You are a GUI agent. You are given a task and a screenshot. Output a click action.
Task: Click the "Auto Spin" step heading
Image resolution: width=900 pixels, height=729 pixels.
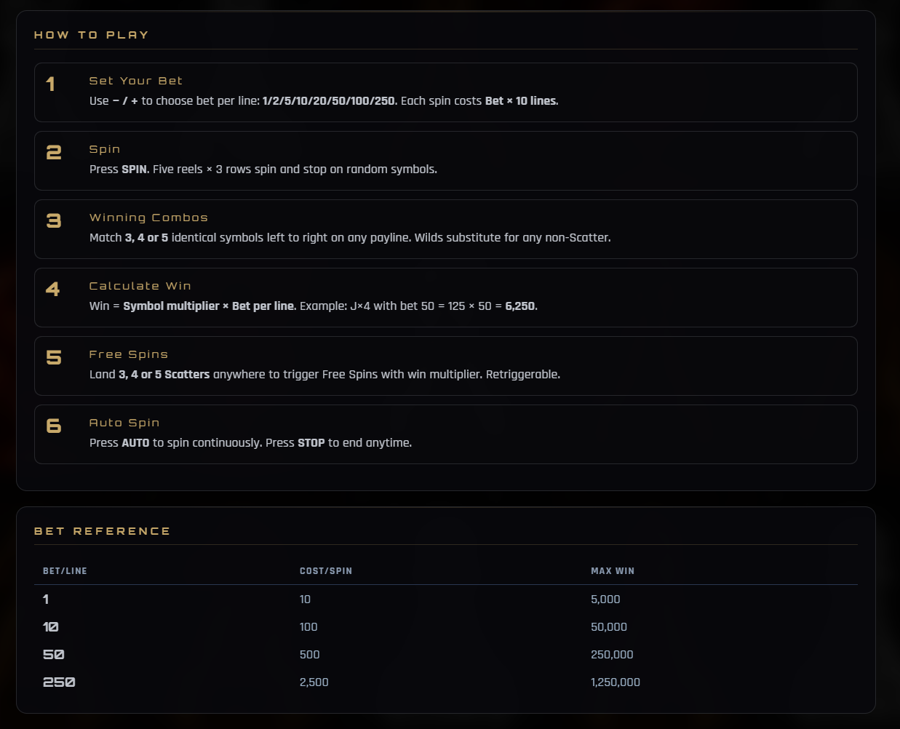tap(124, 423)
